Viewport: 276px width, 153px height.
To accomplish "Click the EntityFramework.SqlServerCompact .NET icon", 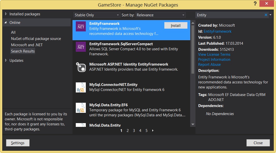I will click(x=81, y=47).
